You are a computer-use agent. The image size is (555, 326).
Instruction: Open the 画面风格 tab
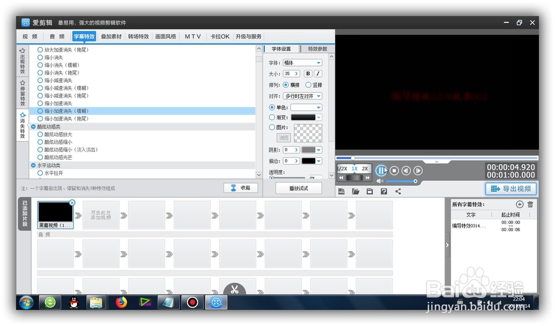click(165, 37)
